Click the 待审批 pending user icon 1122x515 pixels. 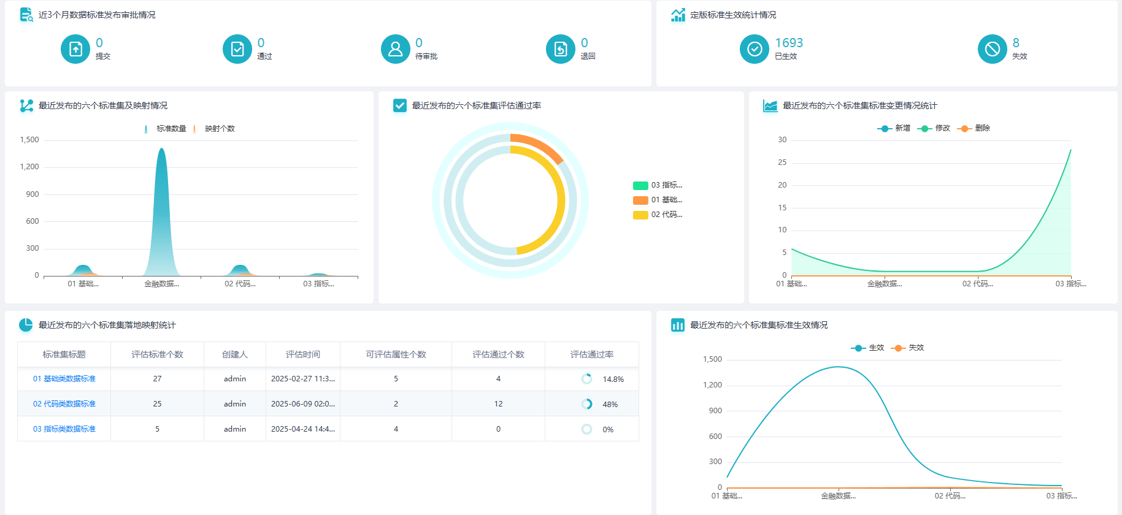point(396,49)
